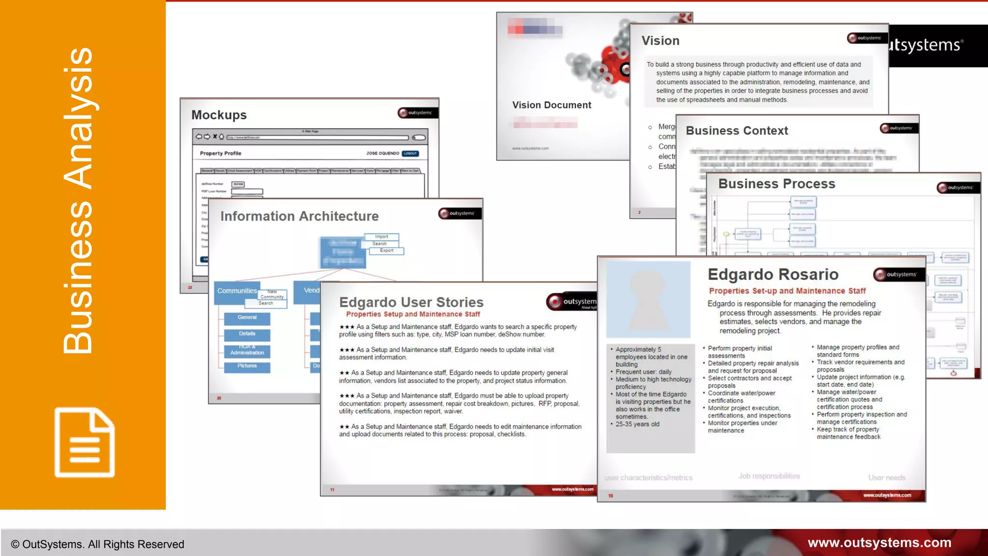Image resolution: width=988 pixels, height=556 pixels.
Task: Click the forward arrow in the mockup browser
Action: click(207, 137)
